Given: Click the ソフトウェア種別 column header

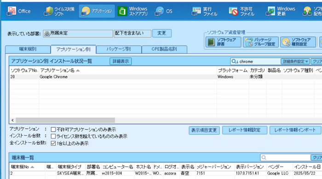Looking at the screenshot, I should click(298, 71).
